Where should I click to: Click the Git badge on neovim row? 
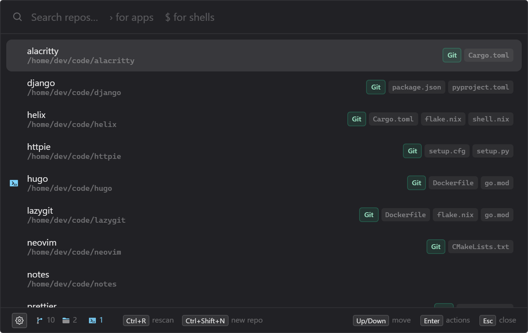436,247
